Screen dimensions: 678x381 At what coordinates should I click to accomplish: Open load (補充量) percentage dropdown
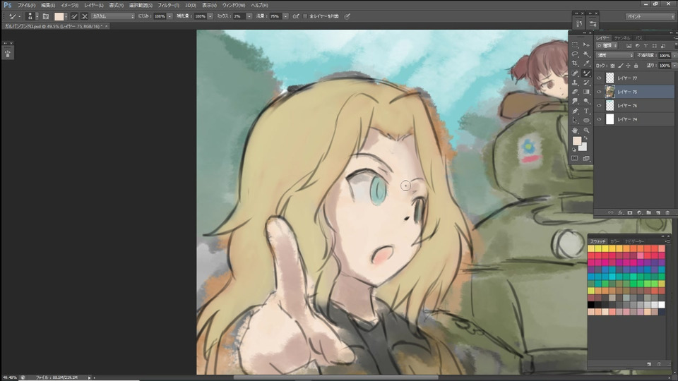tap(210, 16)
